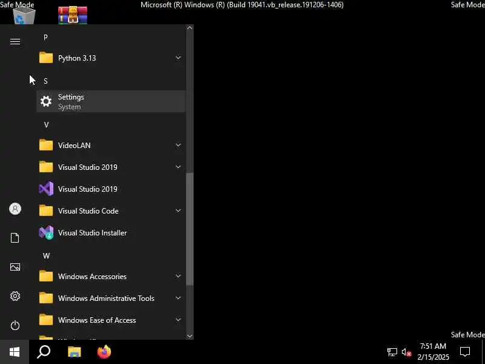The image size is (485, 364).
Task: Launch Firefox from the taskbar
Action: tap(104, 352)
